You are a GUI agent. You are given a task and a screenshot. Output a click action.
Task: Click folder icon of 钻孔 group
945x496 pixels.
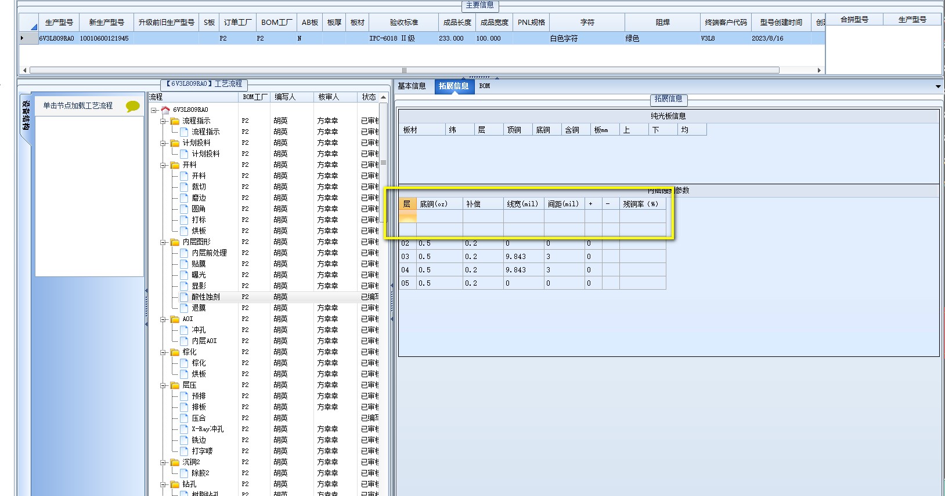pyautogui.click(x=175, y=484)
